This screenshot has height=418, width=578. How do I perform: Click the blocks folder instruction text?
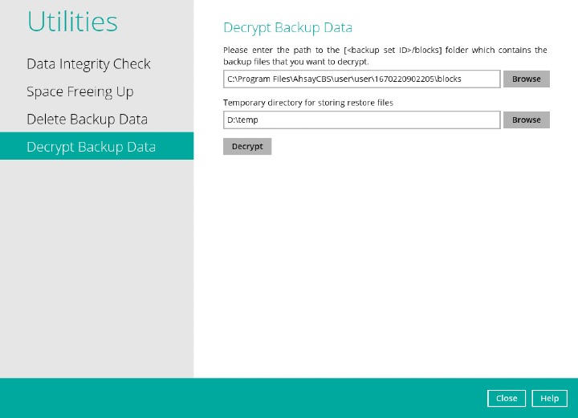(385, 55)
